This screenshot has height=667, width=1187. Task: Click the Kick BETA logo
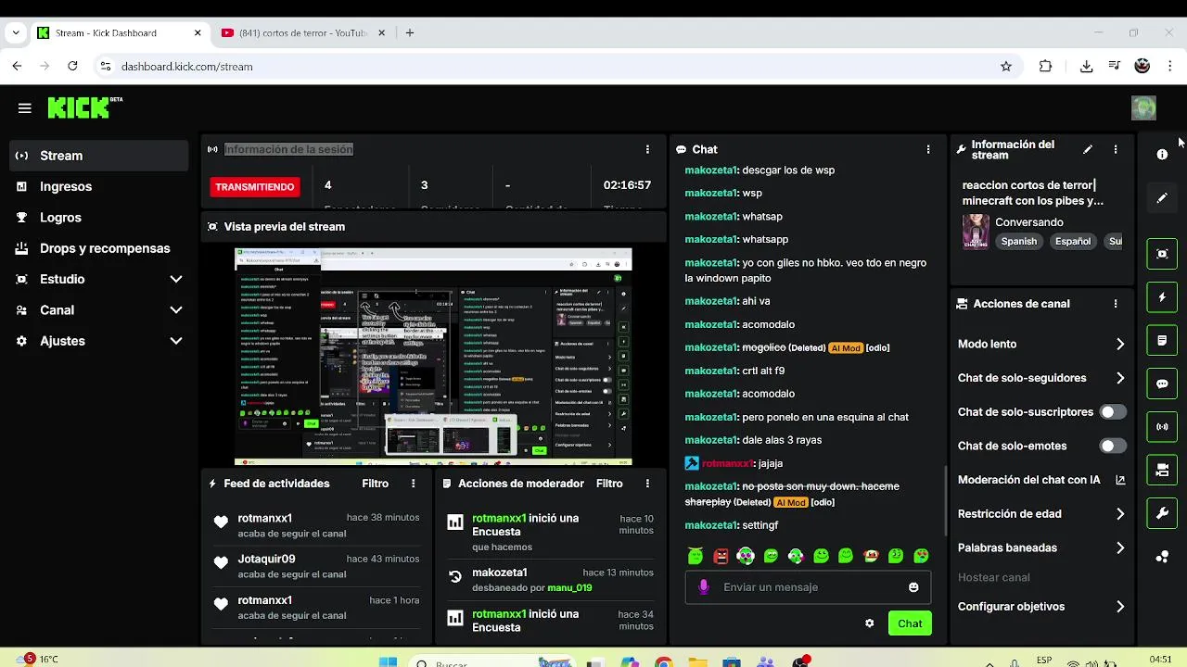[x=85, y=107]
